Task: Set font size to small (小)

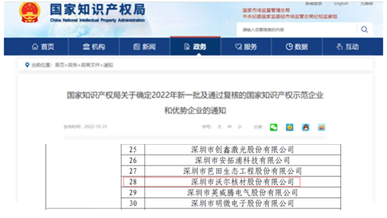Action: click(x=240, y=127)
